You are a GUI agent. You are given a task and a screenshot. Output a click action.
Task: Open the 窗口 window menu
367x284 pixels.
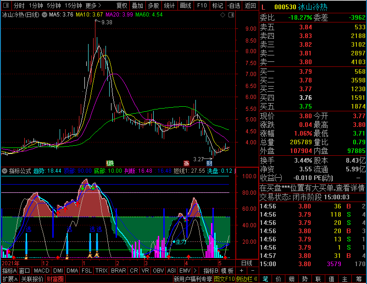(25, 271)
